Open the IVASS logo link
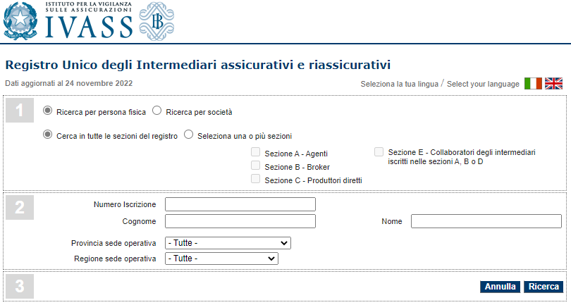This screenshot has height=305, width=571. [x=89, y=20]
